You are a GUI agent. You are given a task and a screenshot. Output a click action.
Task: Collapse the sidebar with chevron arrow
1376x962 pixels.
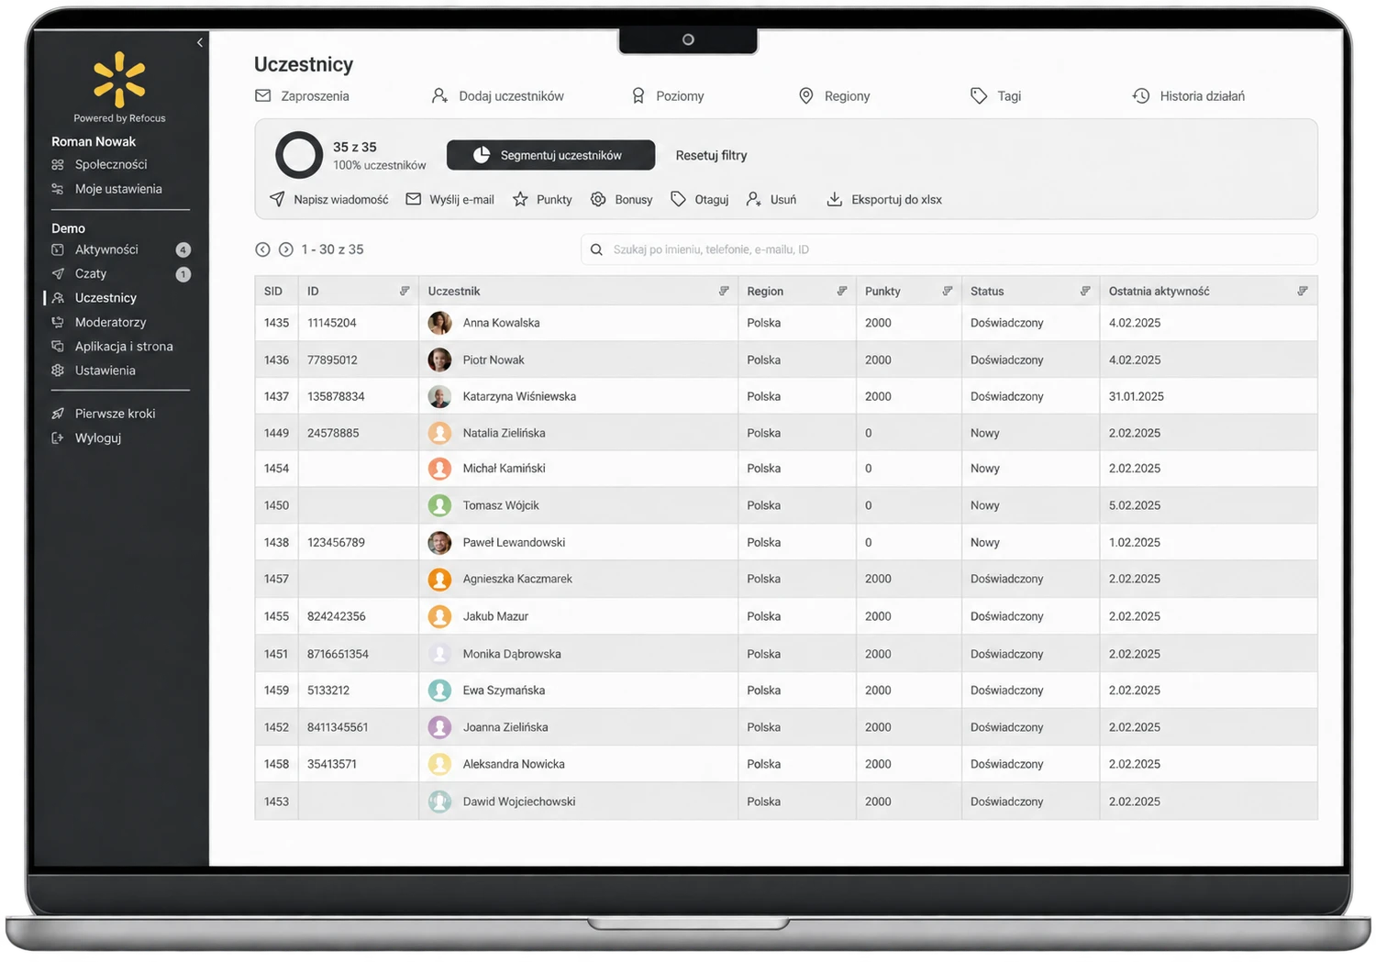(x=199, y=42)
